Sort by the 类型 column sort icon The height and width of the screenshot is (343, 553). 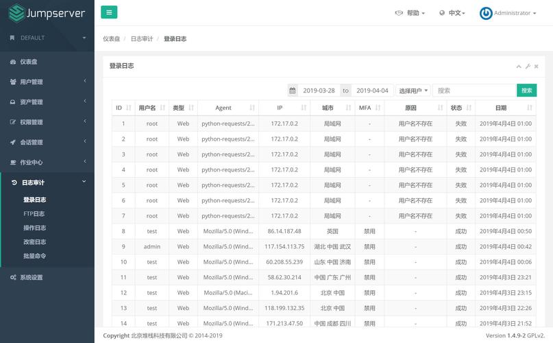[191, 108]
